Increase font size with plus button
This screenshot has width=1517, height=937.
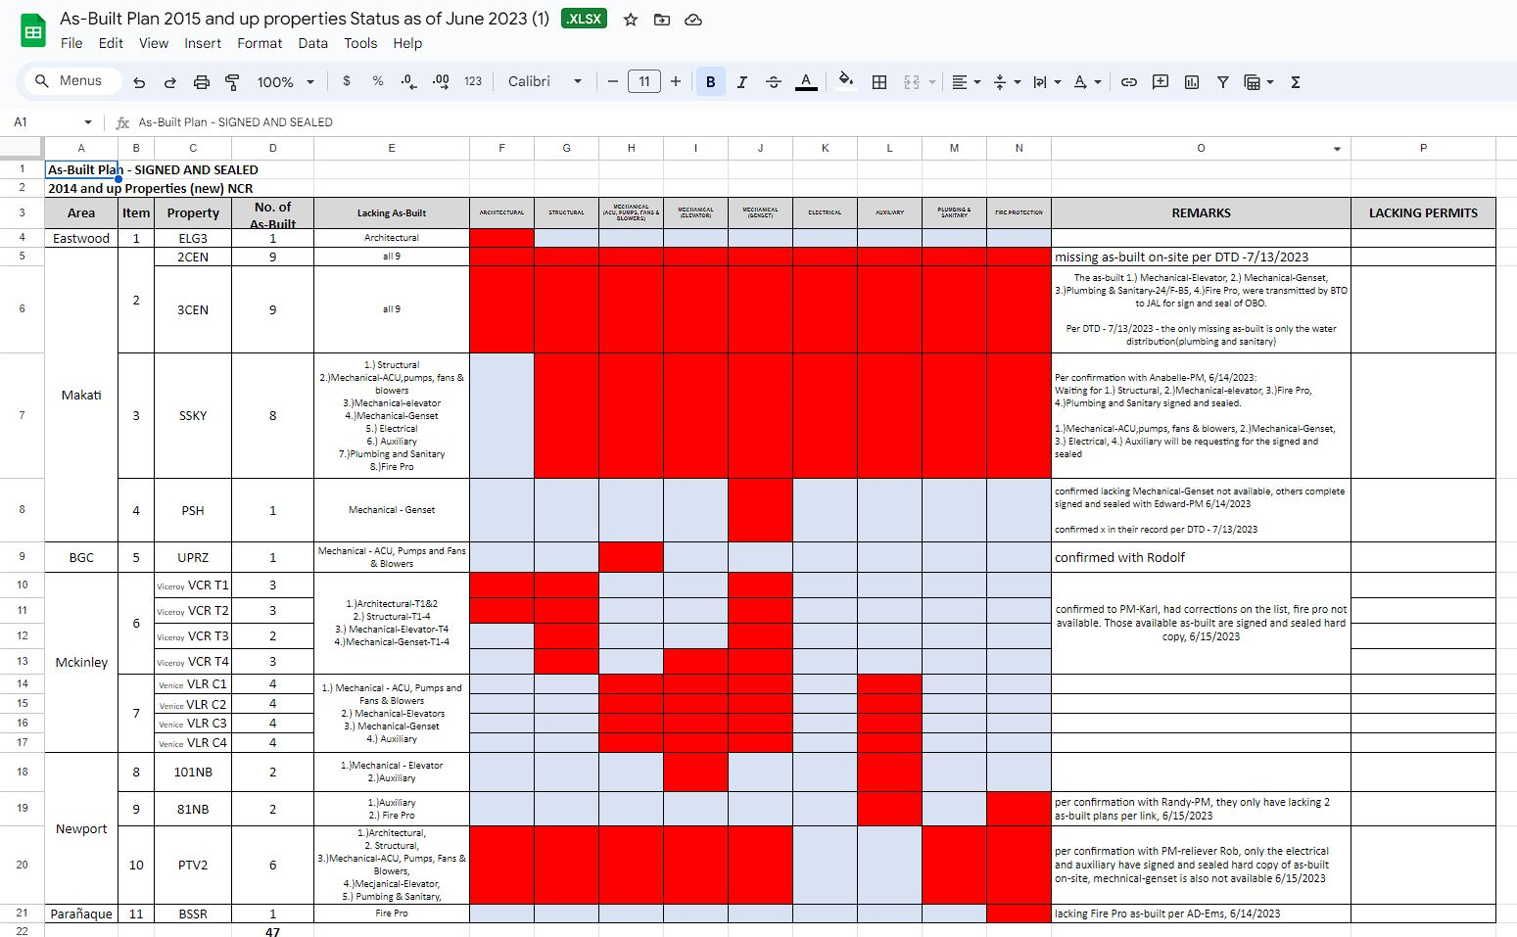(x=676, y=81)
